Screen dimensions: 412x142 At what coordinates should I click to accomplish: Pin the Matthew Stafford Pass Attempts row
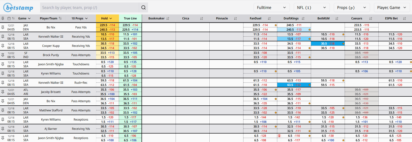(x=3, y=110)
